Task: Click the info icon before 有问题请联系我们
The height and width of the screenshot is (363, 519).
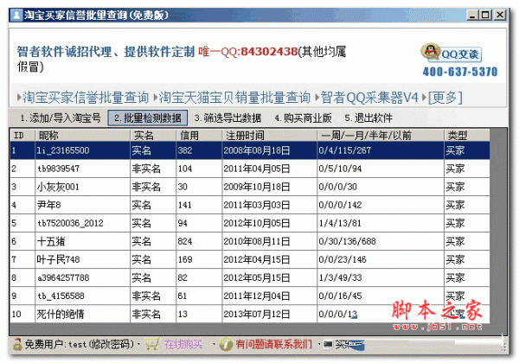Action: [226, 345]
